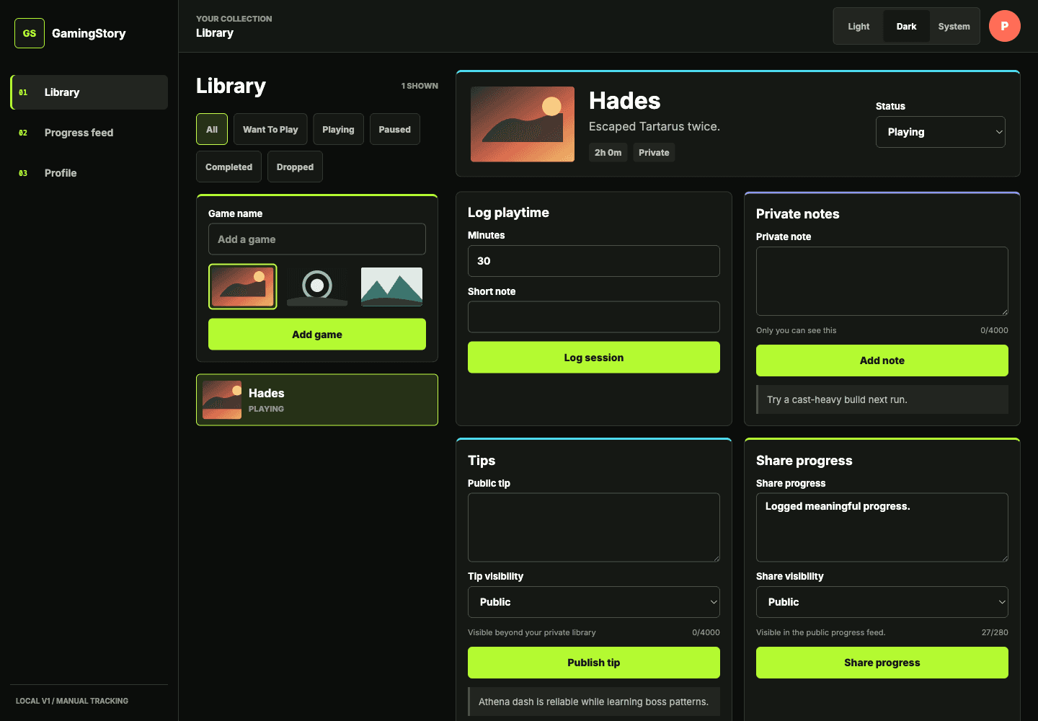
Task: Click the Log session button
Action: pyautogui.click(x=594, y=358)
